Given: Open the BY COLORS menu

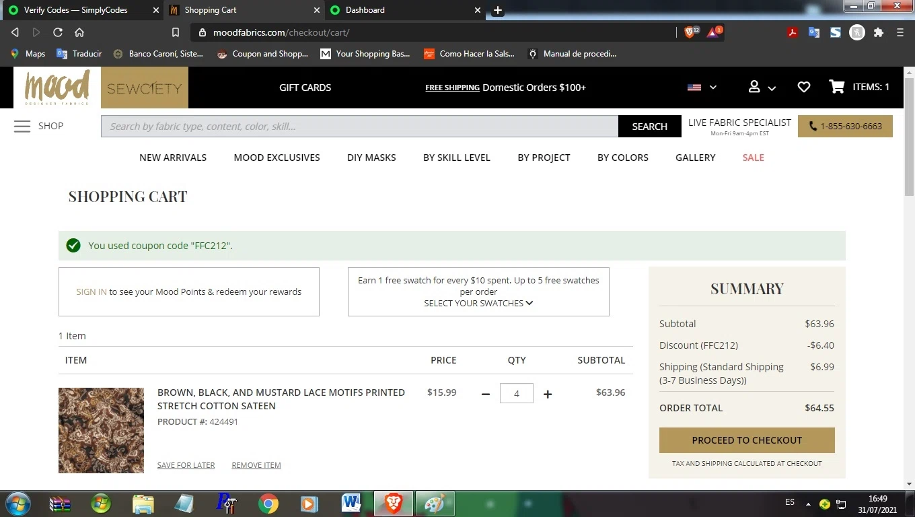Looking at the screenshot, I should 623,158.
